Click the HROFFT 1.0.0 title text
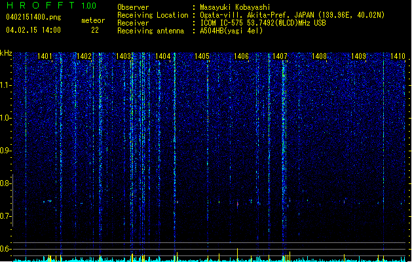Viewport: 412px width, 262px height. click(51, 5)
